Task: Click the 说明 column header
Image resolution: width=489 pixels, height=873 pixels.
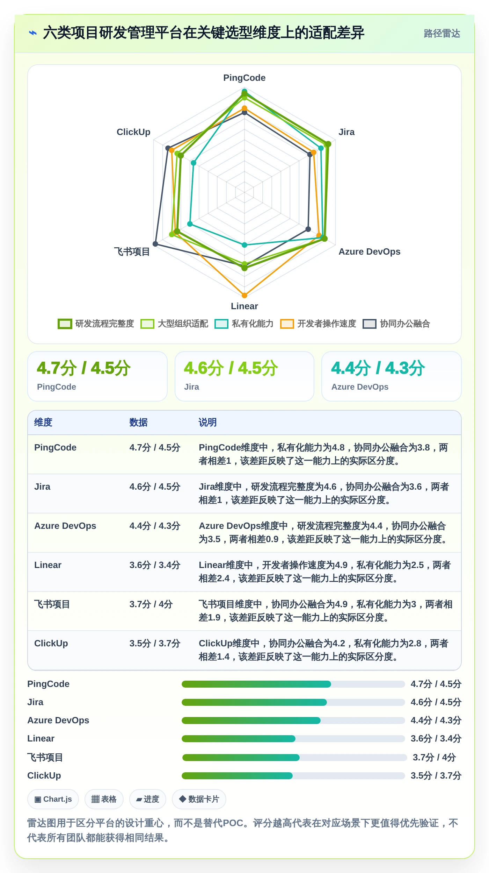Action: (x=207, y=423)
